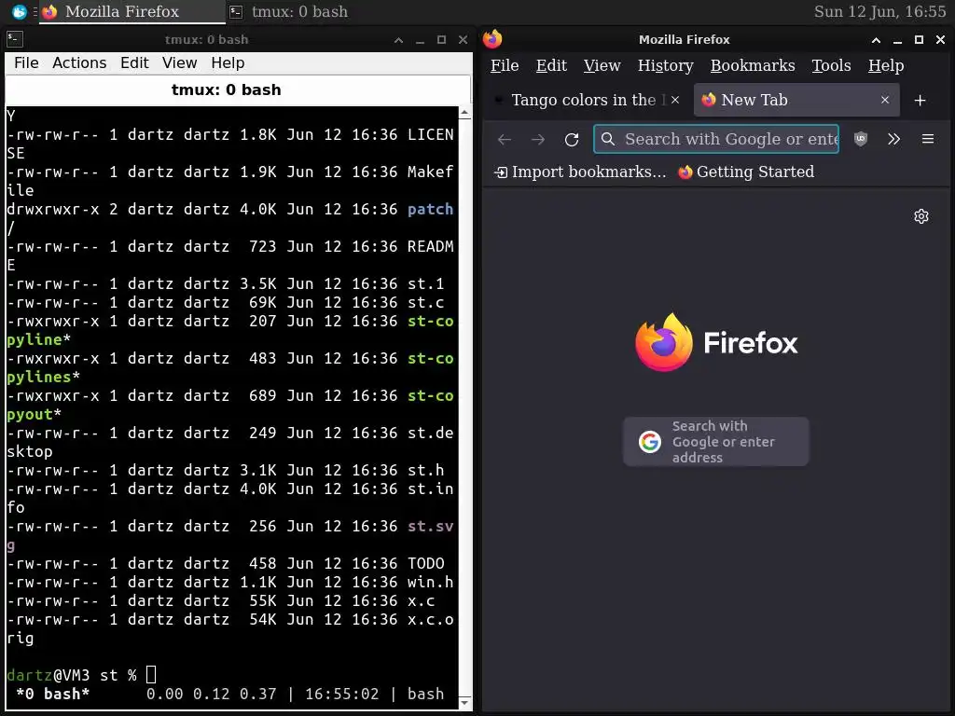Open the terminal File menu
Image resolution: width=955 pixels, height=716 pixels.
[26, 62]
